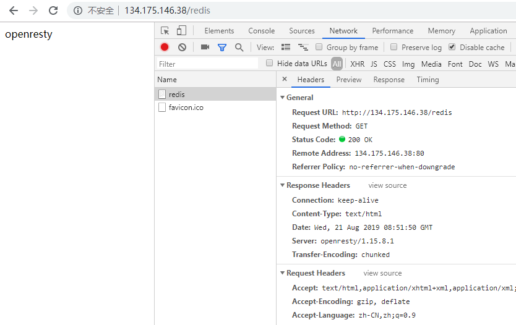Open network search magnifier icon
The width and height of the screenshot is (516, 325).
(239, 47)
